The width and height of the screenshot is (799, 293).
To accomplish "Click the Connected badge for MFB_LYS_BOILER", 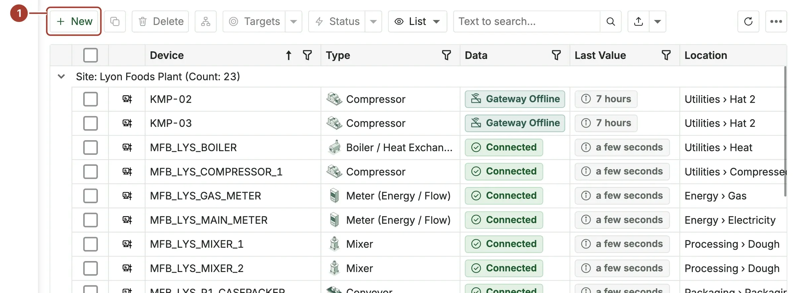I will [x=504, y=147].
